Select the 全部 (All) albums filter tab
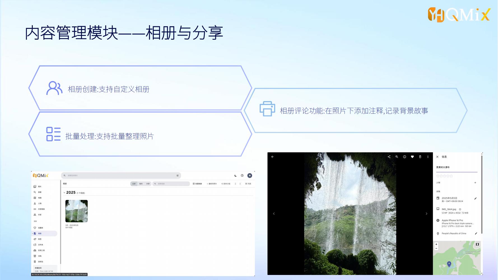498x280 pixels. (x=134, y=184)
